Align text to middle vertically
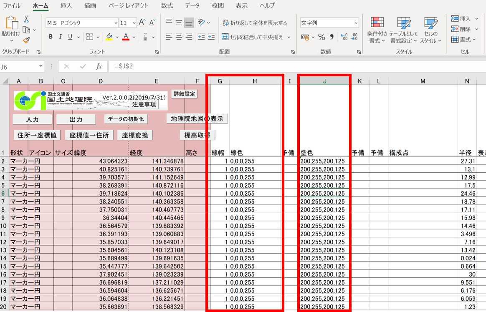The image size is (486, 312). [x=179, y=22]
